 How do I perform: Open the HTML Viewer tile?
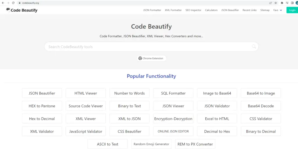coord(86,93)
